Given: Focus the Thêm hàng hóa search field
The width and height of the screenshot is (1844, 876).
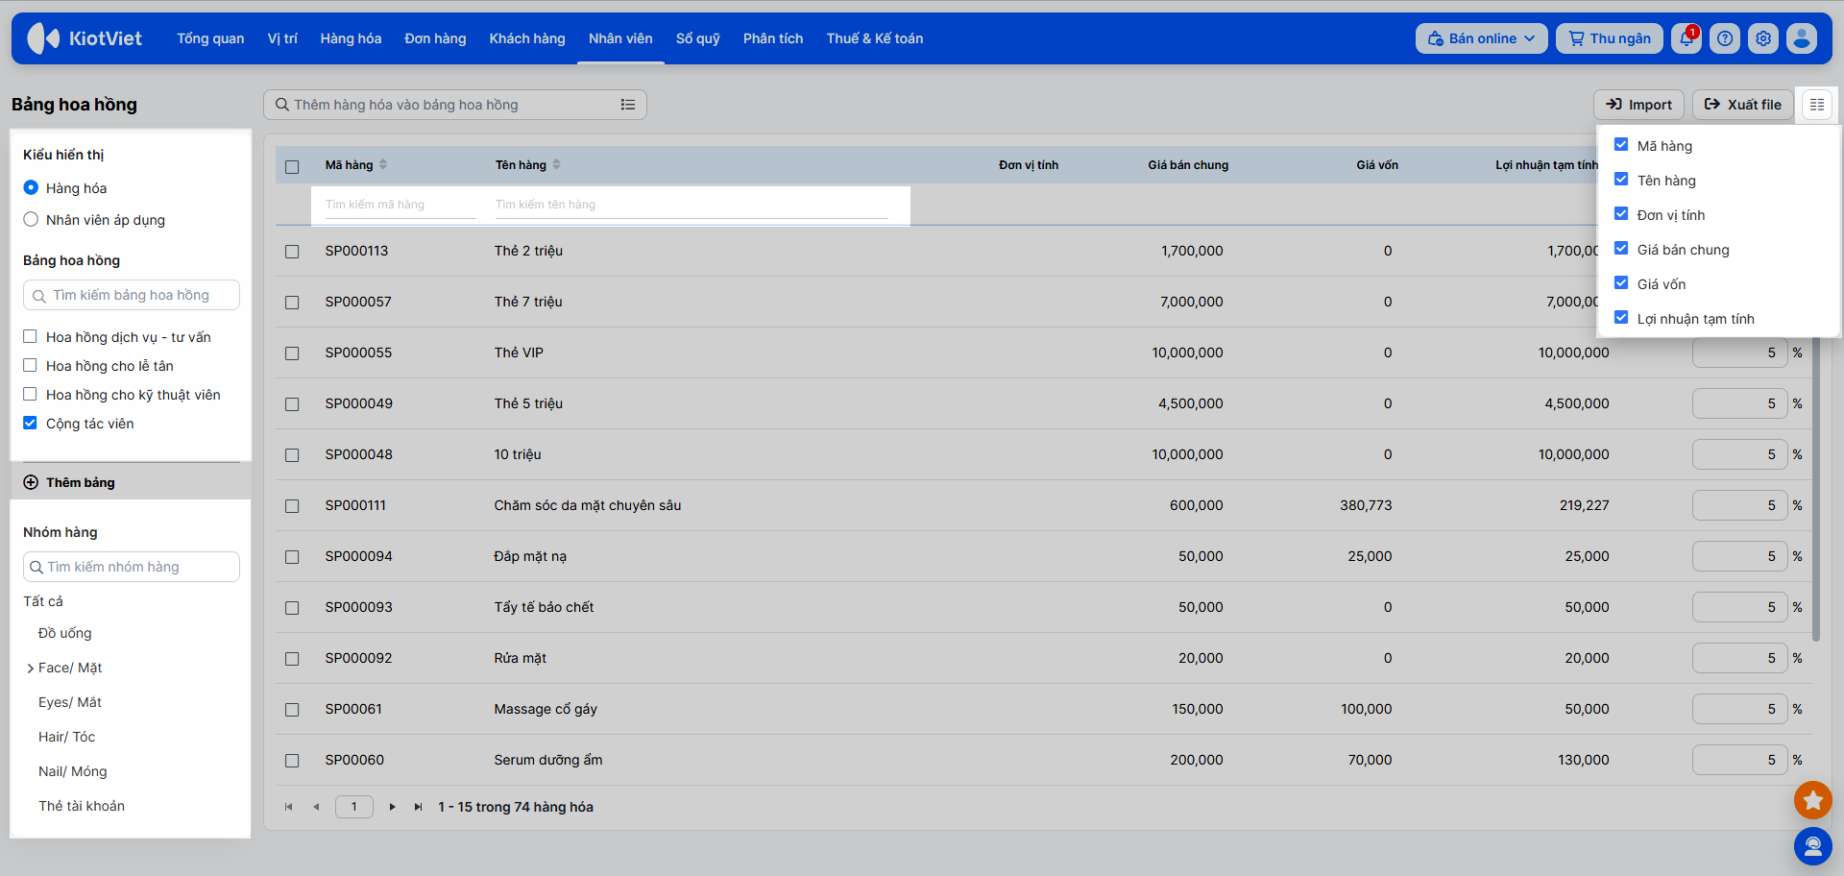Looking at the screenshot, I should (455, 105).
